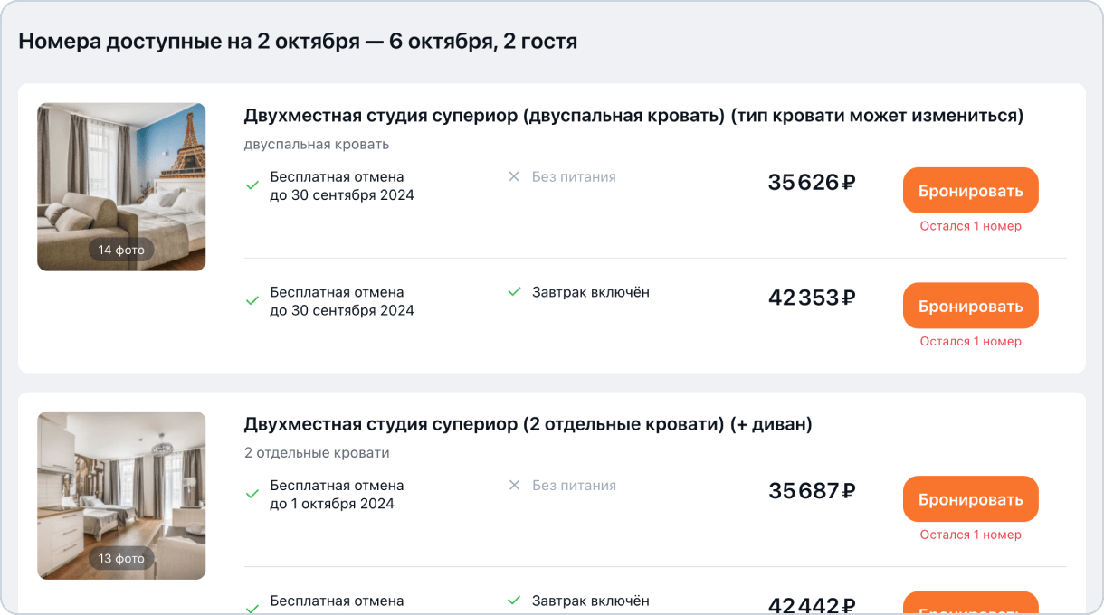
Task: Click the twin-beds studio (+ диван) title
Action: (528, 424)
